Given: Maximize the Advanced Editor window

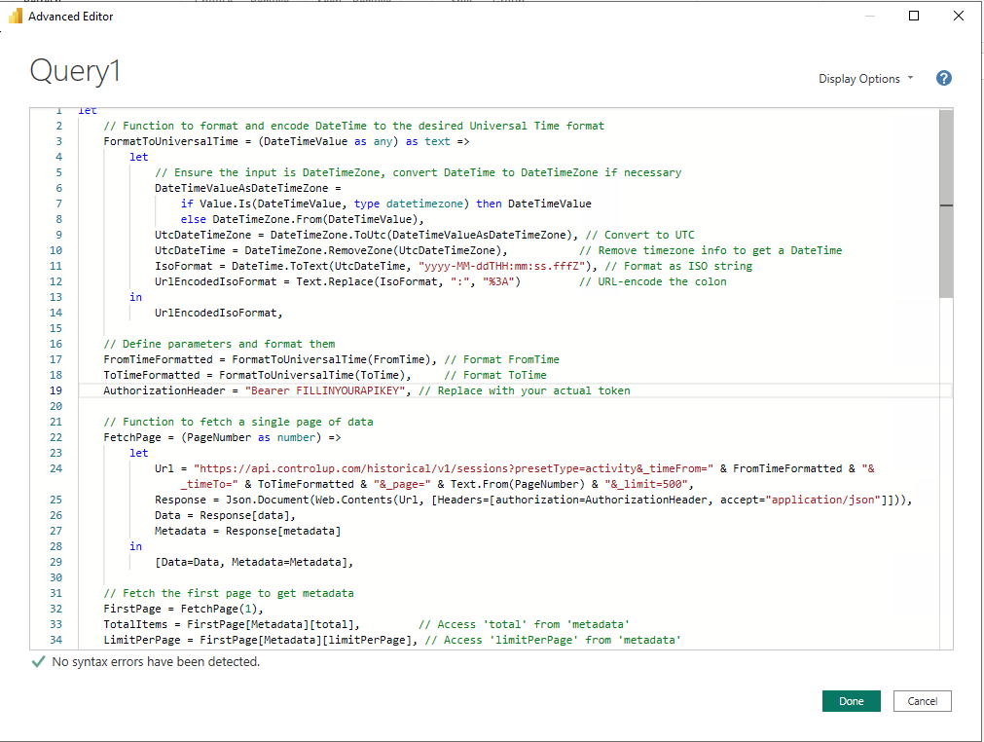Looking at the screenshot, I should tap(914, 16).
